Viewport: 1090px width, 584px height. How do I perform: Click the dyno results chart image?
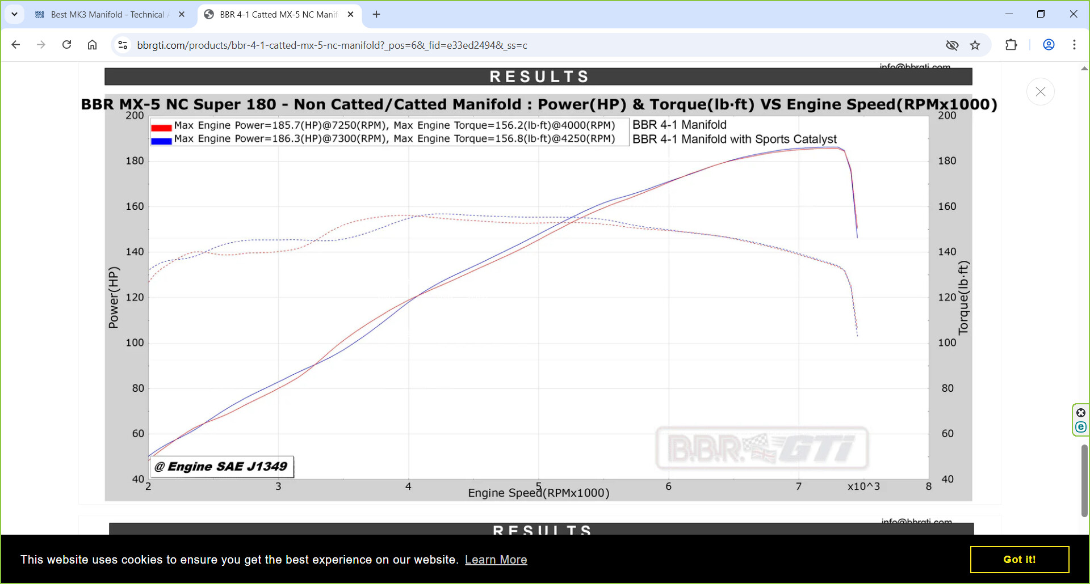538,285
